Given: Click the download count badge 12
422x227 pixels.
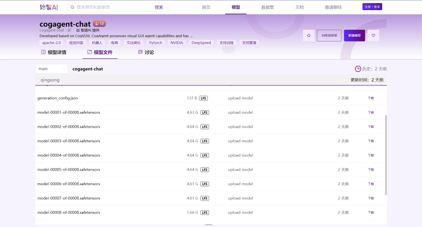Looking at the screenshot, I should (x=99, y=24).
